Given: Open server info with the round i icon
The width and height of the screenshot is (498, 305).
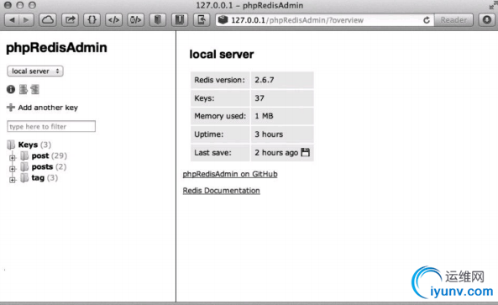Looking at the screenshot, I should [x=11, y=89].
